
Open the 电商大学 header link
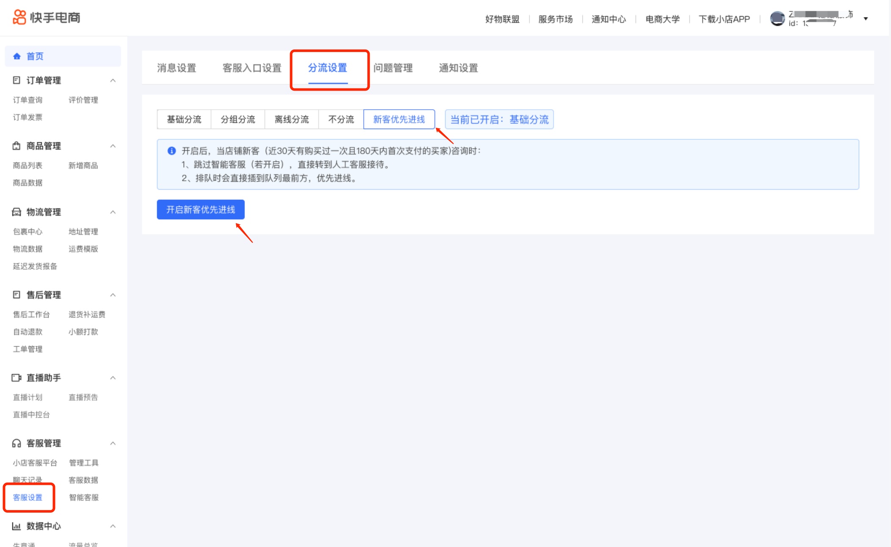pyautogui.click(x=663, y=19)
